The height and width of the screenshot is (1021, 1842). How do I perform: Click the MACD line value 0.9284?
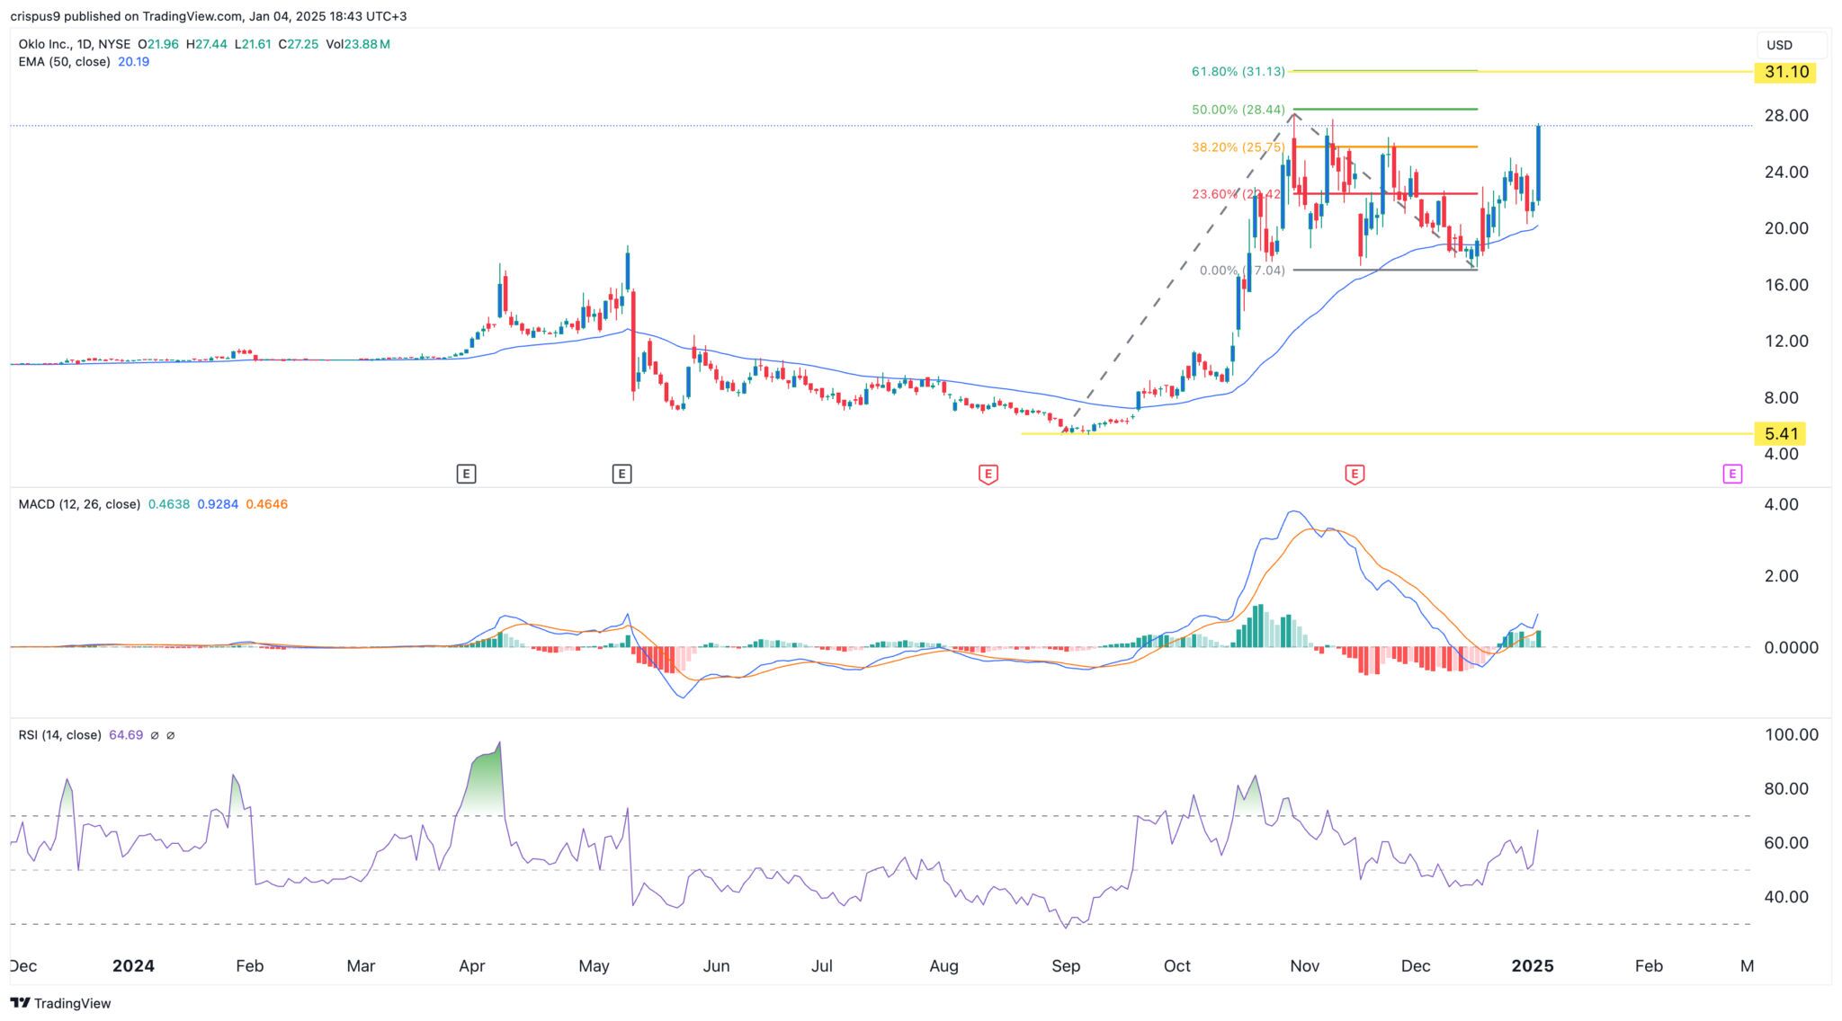pos(218,504)
